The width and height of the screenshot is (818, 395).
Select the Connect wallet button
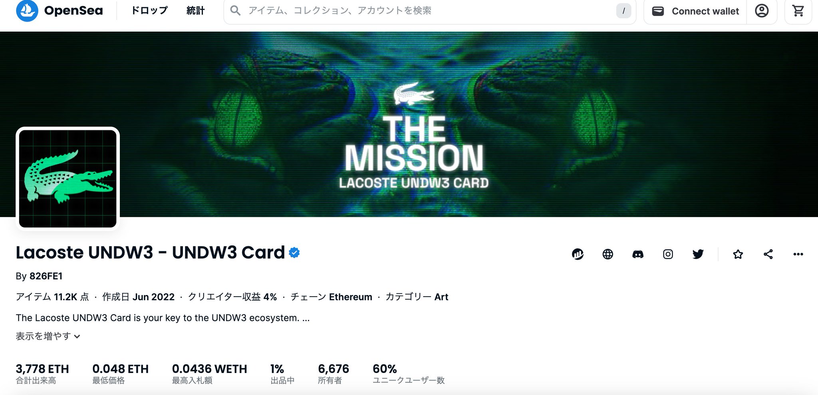tap(695, 11)
